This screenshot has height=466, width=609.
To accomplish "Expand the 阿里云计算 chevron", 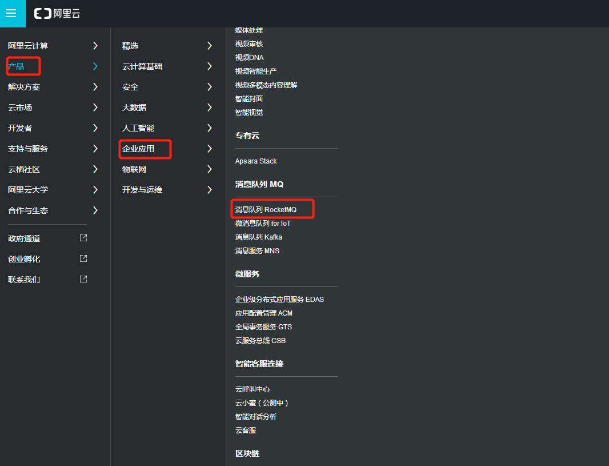I will click(x=95, y=46).
